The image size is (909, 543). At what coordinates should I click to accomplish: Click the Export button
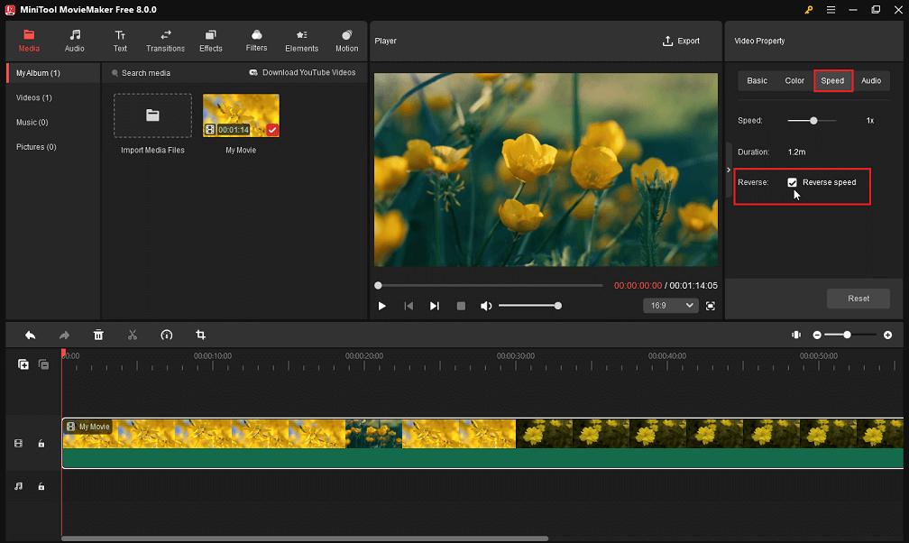point(681,41)
